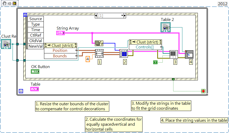
Task: Select the place strings subVI above label 4
Action: point(189,54)
